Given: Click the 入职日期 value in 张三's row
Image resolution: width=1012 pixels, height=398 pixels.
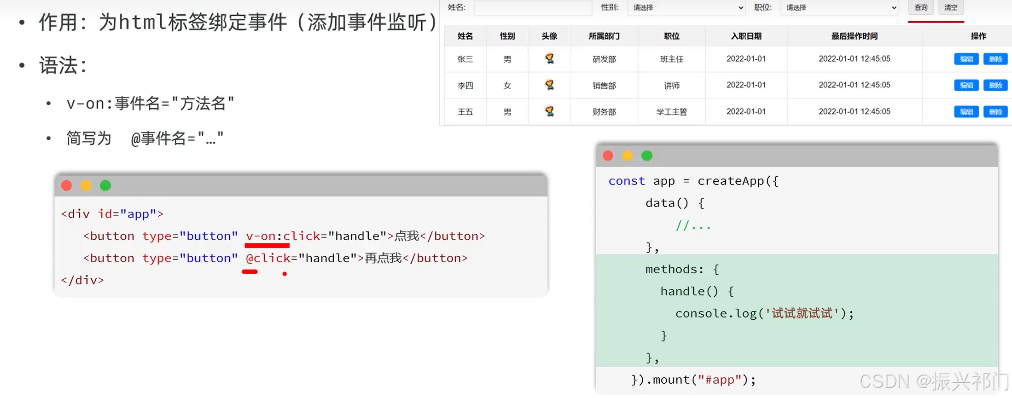Looking at the screenshot, I should click(746, 58).
